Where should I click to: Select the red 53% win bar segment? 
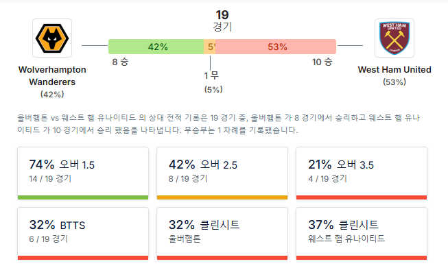pos(276,47)
